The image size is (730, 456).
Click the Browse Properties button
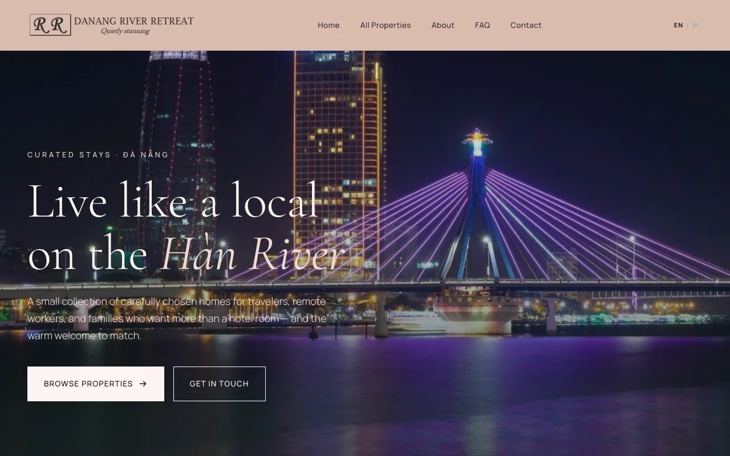coord(96,384)
